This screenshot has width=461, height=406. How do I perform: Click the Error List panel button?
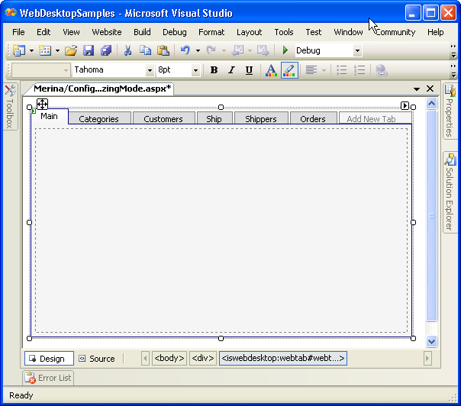(48, 378)
